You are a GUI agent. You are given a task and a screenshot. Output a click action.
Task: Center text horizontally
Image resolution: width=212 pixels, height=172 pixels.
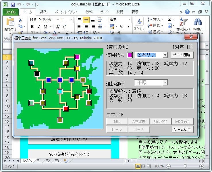pos(86,26)
